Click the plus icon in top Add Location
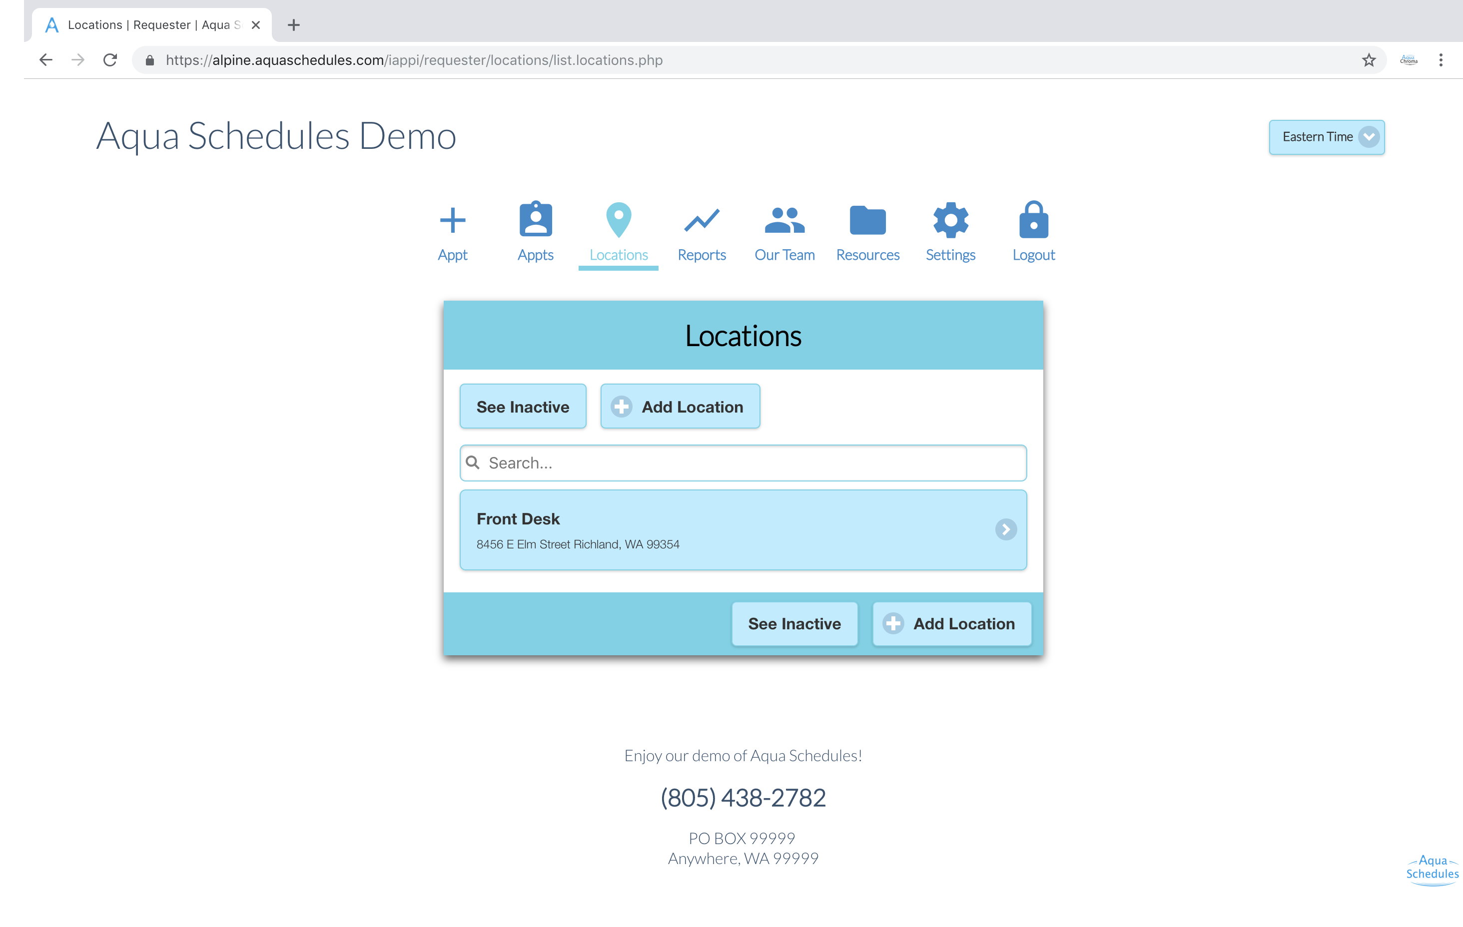Viewport: 1463px width, 927px height. tap(622, 407)
